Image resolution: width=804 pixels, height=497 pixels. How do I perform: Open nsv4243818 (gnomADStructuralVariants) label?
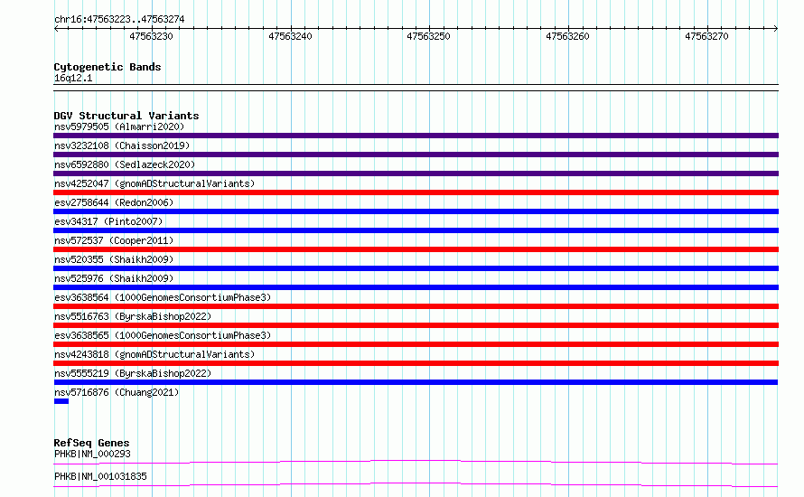[x=154, y=354]
